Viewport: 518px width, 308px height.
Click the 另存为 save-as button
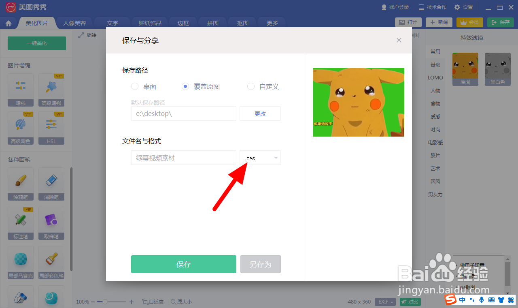[260, 264]
